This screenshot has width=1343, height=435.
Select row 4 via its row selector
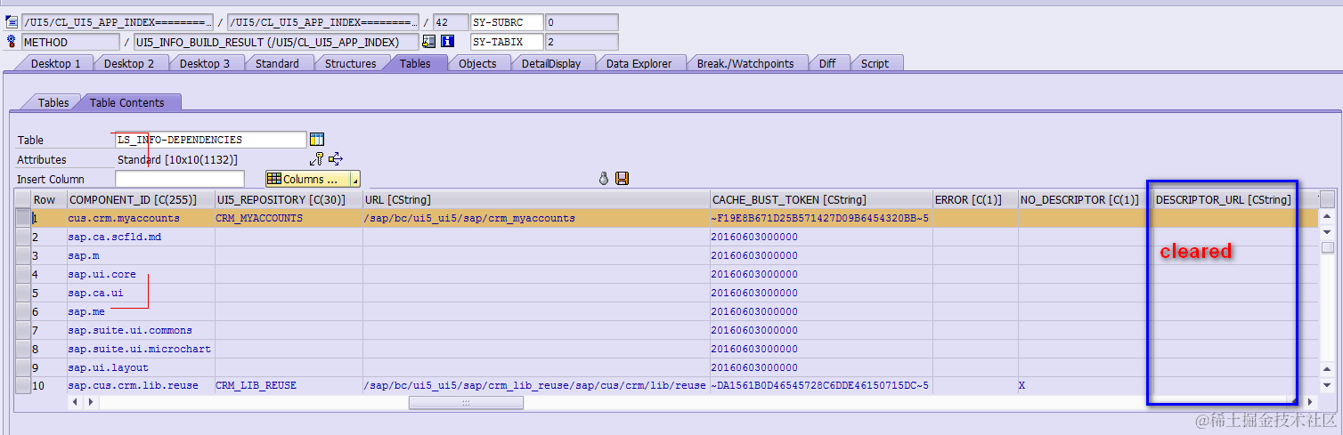(x=23, y=274)
